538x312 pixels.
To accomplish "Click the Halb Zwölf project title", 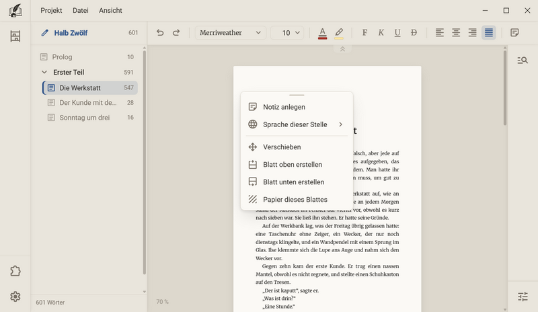I will (x=71, y=33).
